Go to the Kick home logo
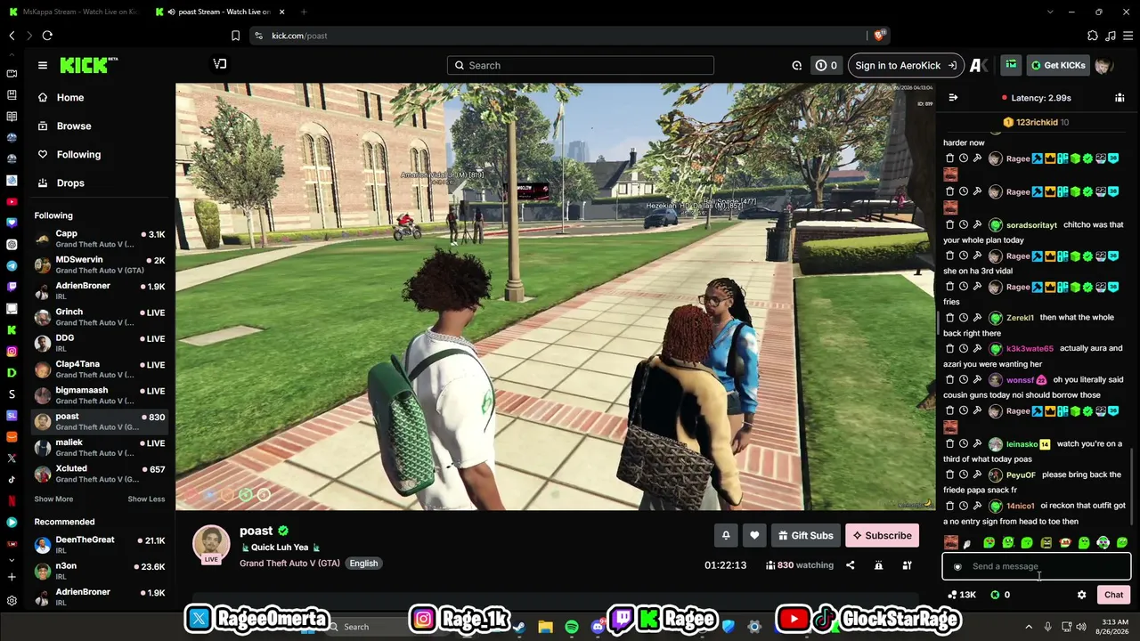The width and height of the screenshot is (1140, 641). 88,65
